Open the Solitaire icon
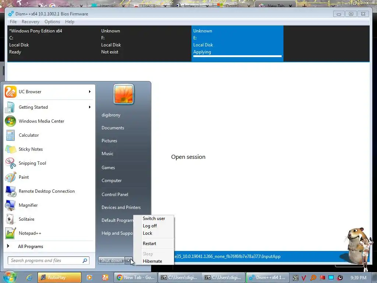377x283 pixels. (x=10, y=219)
